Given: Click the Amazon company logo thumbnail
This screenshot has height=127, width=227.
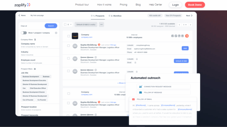Looking at the screenshot, I should [75, 36].
